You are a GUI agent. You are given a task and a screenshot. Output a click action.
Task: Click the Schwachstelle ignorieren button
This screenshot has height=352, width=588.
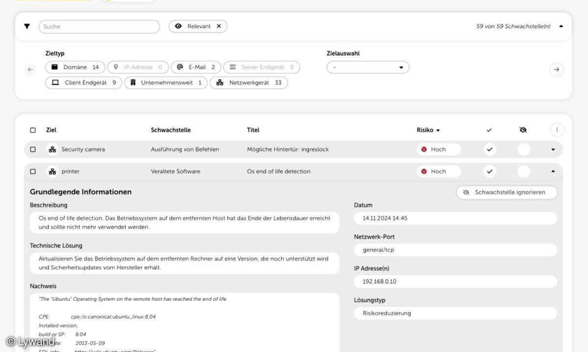click(507, 193)
